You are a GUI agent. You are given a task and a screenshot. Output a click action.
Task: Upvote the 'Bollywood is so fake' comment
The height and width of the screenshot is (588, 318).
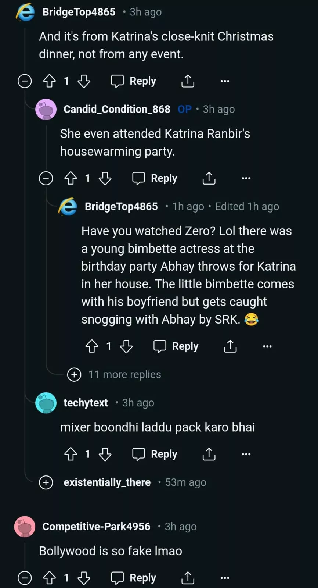point(50,578)
